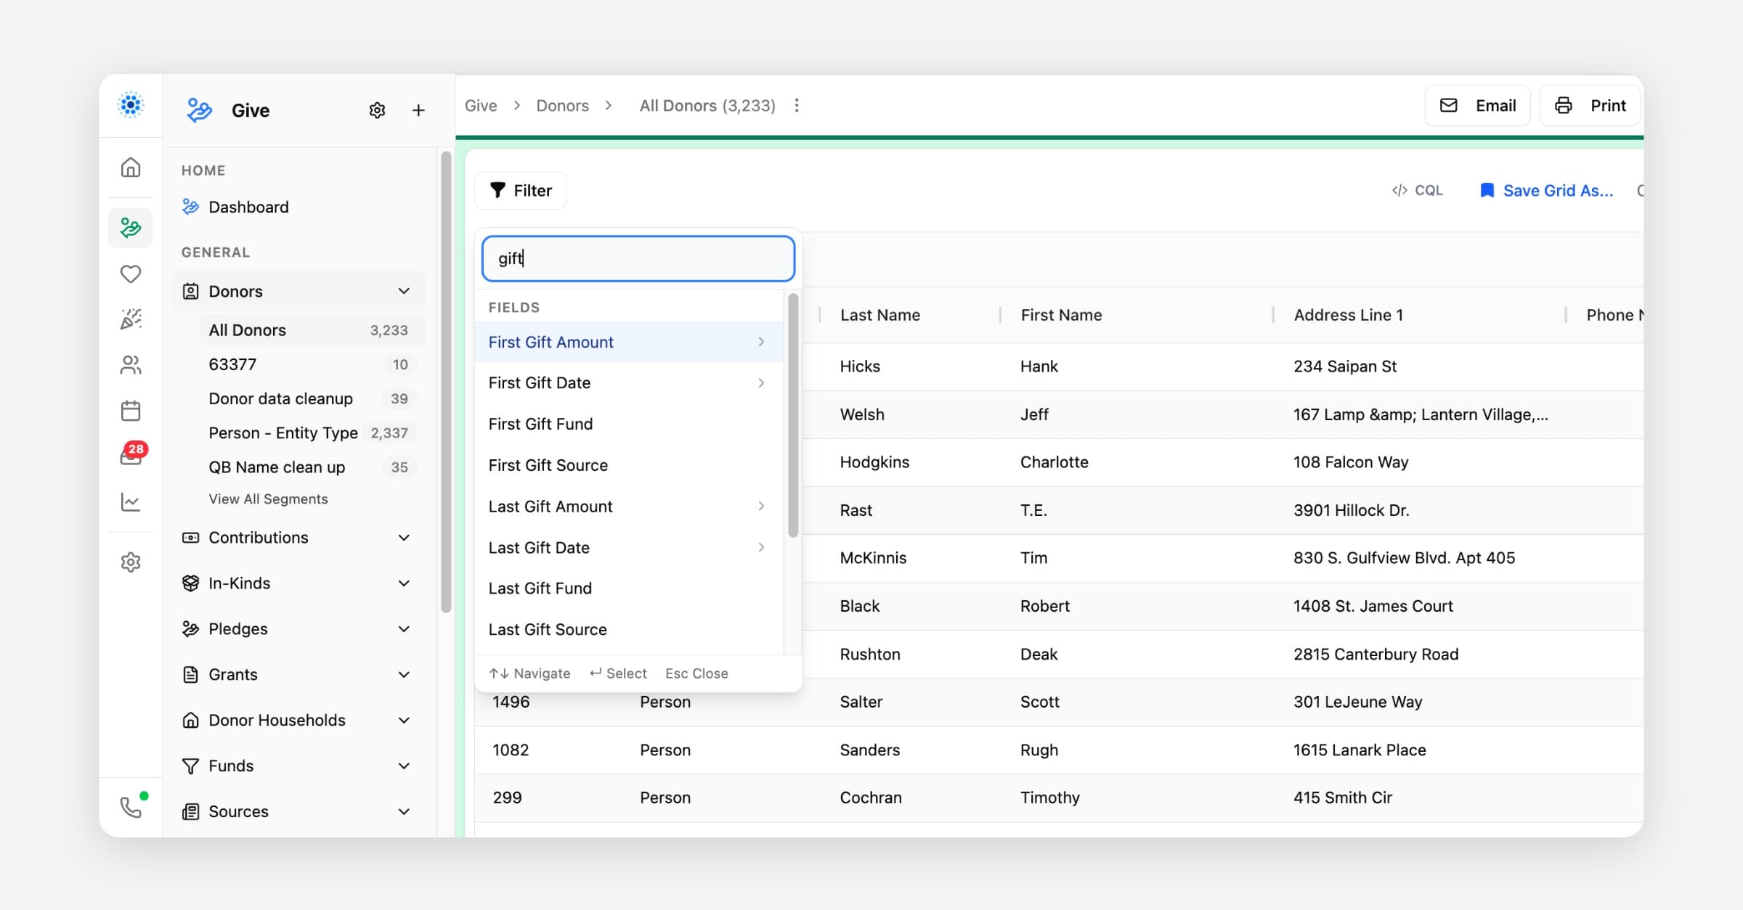Click the Email button
Image resolution: width=1743 pixels, height=910 pixels.
1478,106
